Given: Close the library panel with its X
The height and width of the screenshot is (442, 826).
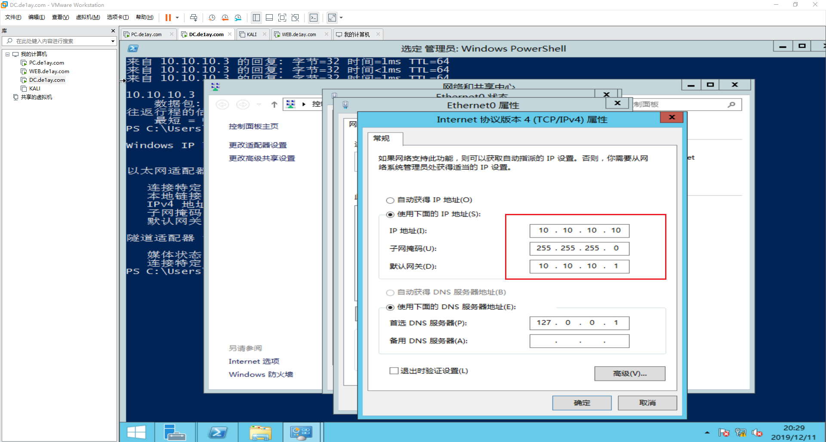Looking at the screenshot, I should coord(113,31).
